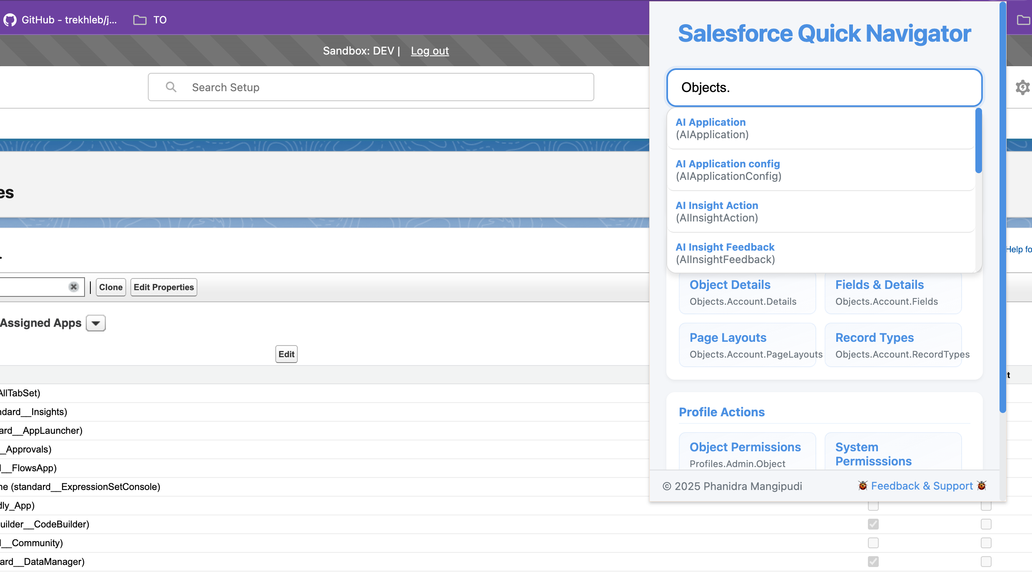Open the Page Layouts shortcut card
Screen dimensions: 1032x572
[747, 345]
